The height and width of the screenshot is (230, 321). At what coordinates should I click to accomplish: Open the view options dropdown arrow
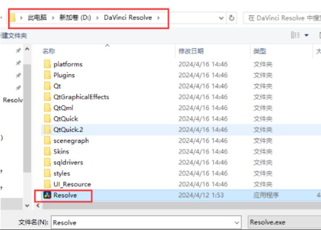pyautogui.click(x=307, y=36)
